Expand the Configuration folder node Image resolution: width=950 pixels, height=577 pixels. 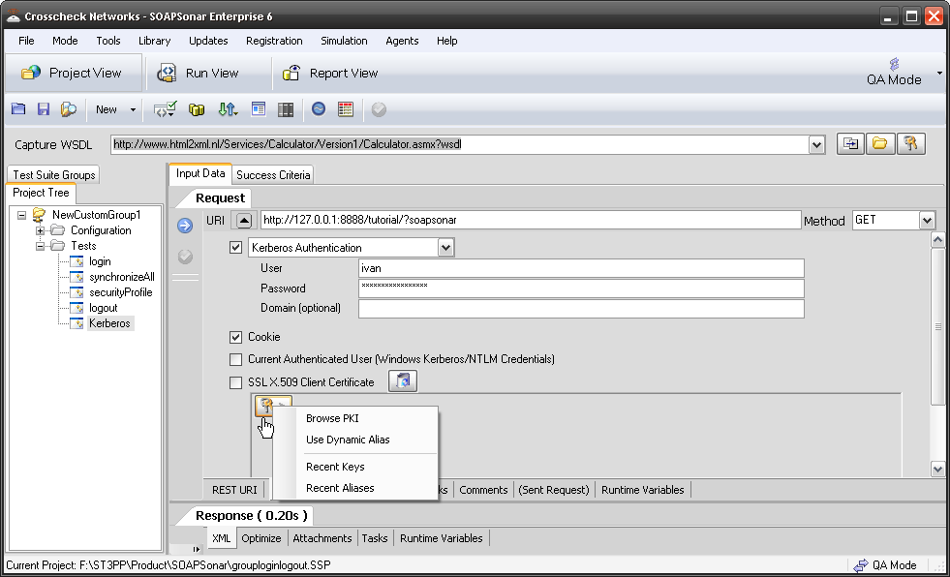click(x=40, y=230)
